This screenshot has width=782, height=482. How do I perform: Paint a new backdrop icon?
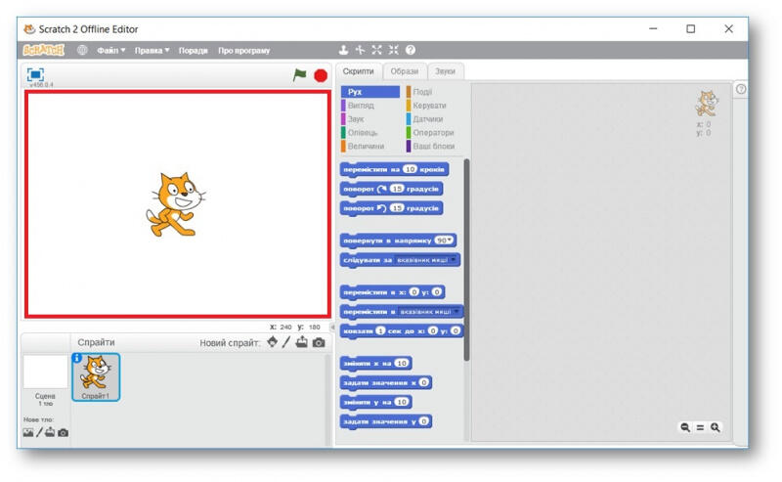[39, 432]
